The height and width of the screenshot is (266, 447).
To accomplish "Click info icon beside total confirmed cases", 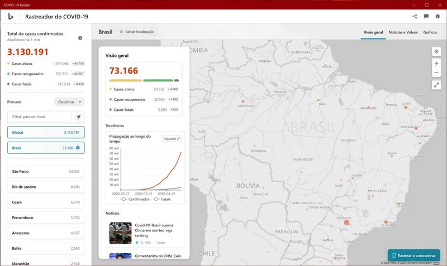I will [80, 38].
